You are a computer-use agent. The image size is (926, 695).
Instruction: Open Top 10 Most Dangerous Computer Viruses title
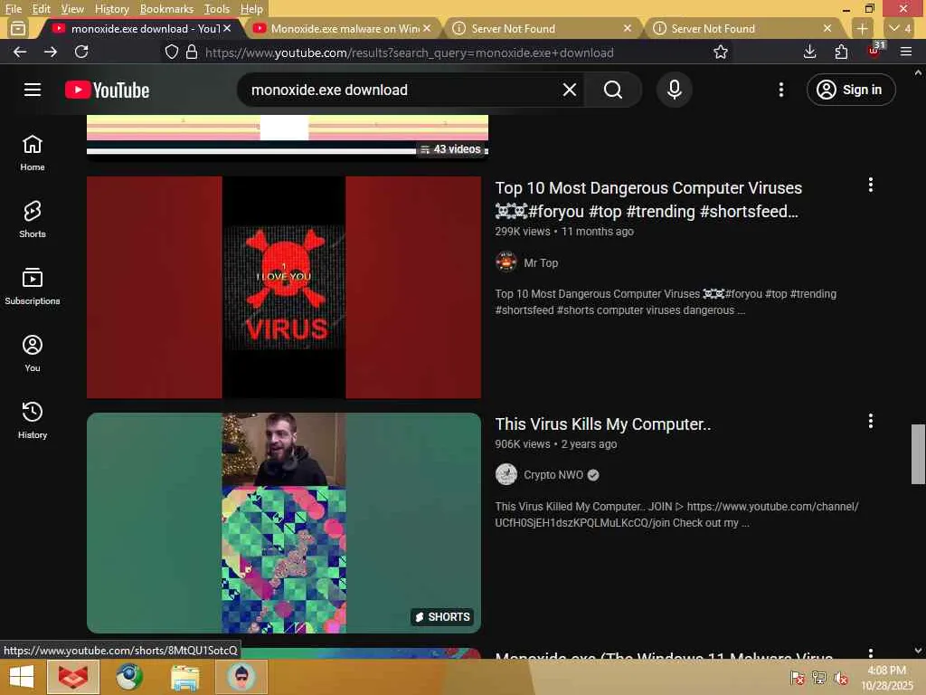coord(647,200)
